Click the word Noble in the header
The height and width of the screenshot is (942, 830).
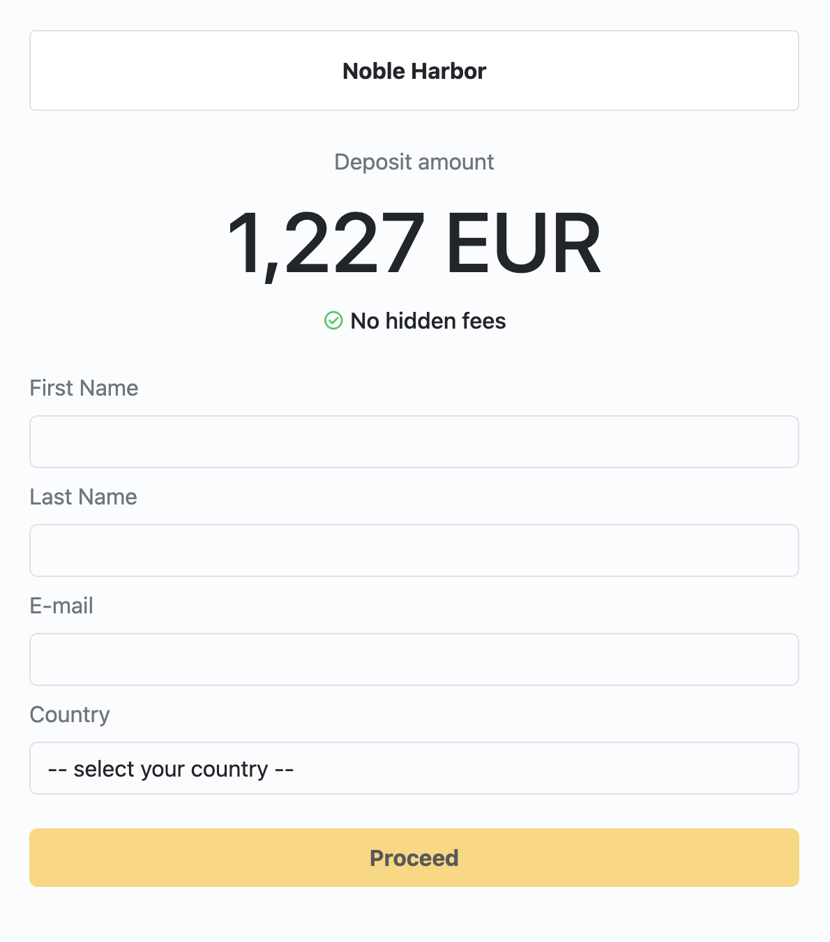tap(373, 71)
